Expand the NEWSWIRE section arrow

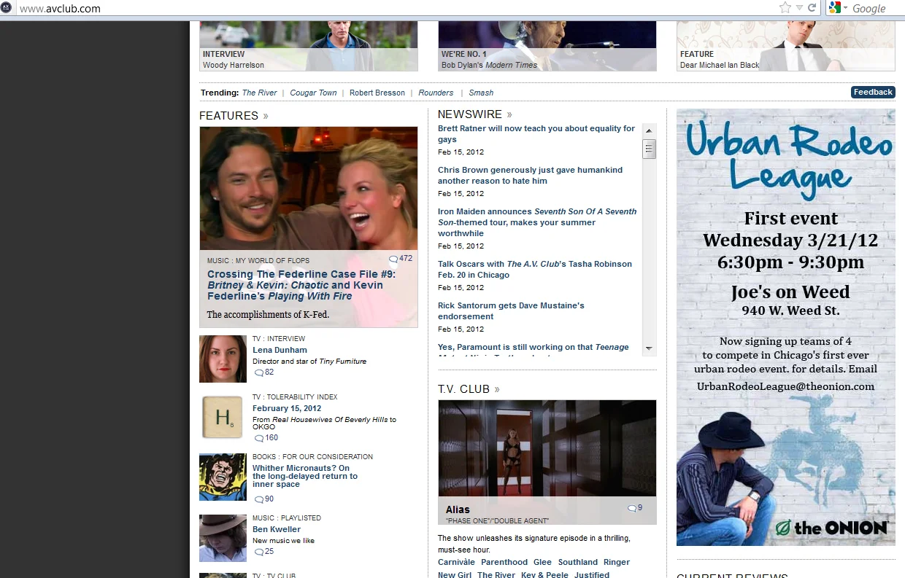tap(509, 114)
